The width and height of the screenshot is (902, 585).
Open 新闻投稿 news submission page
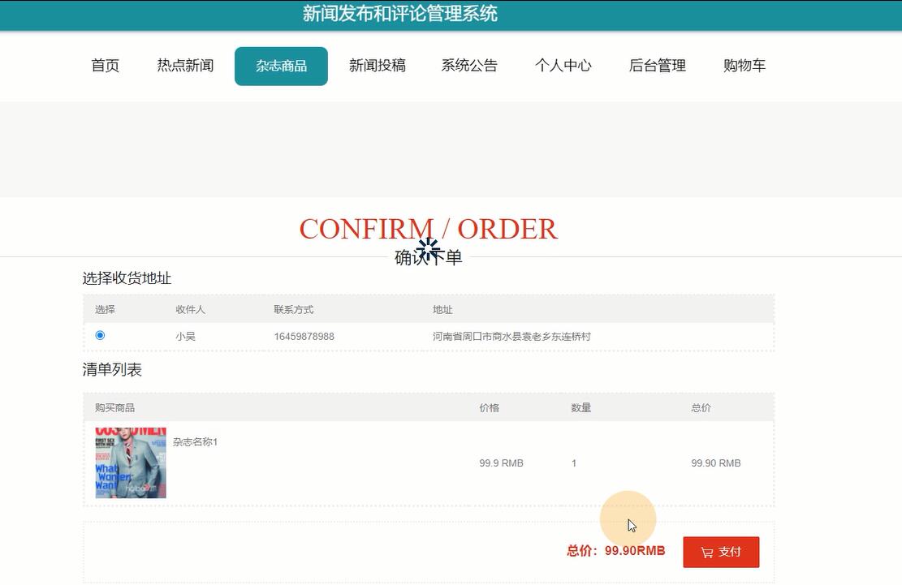click(378, 66)
